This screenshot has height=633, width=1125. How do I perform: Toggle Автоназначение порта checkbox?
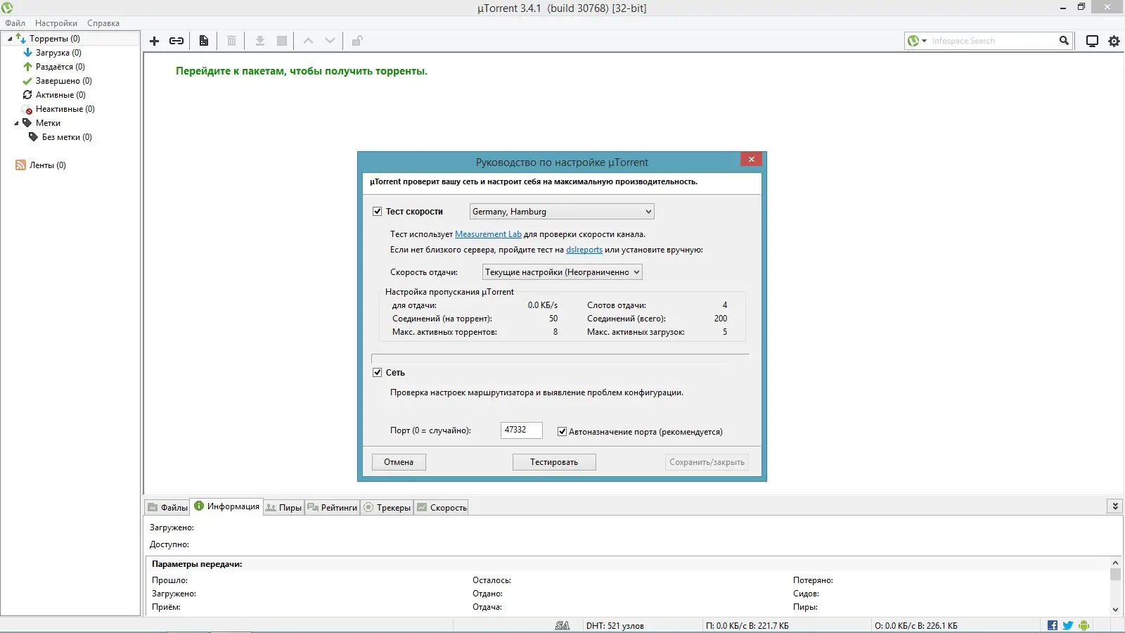tap(562, 432)
